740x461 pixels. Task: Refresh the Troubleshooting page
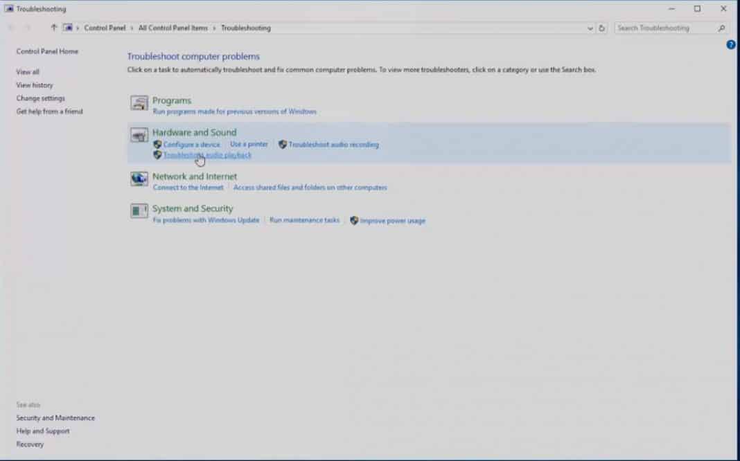601,28
